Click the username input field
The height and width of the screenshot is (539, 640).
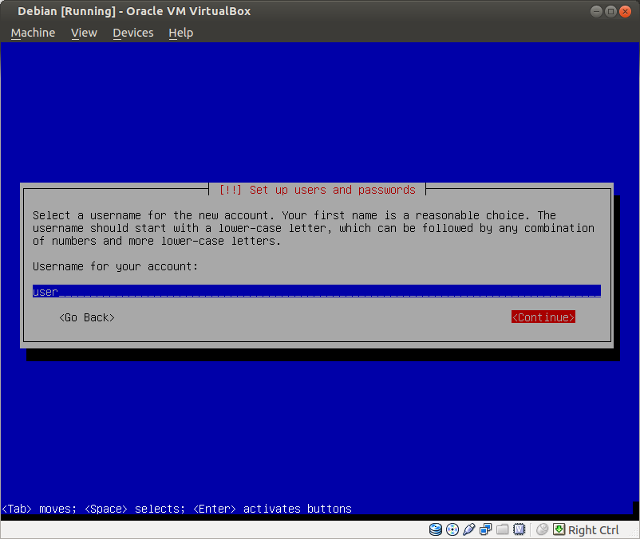coord(316,292)
